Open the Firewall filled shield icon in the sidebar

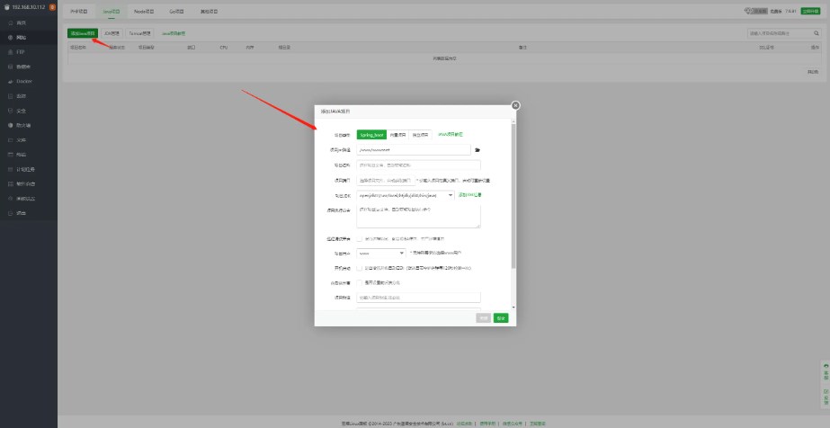(11, 125)
